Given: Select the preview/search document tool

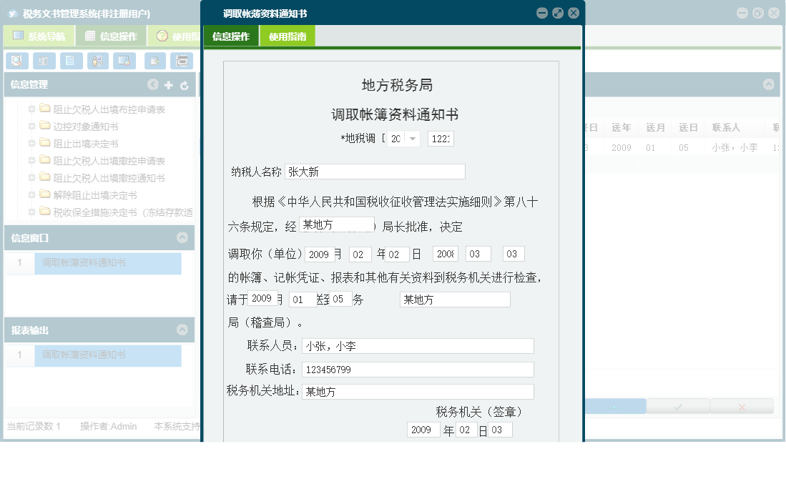Looking at the screenshot, I should point(16,61).
